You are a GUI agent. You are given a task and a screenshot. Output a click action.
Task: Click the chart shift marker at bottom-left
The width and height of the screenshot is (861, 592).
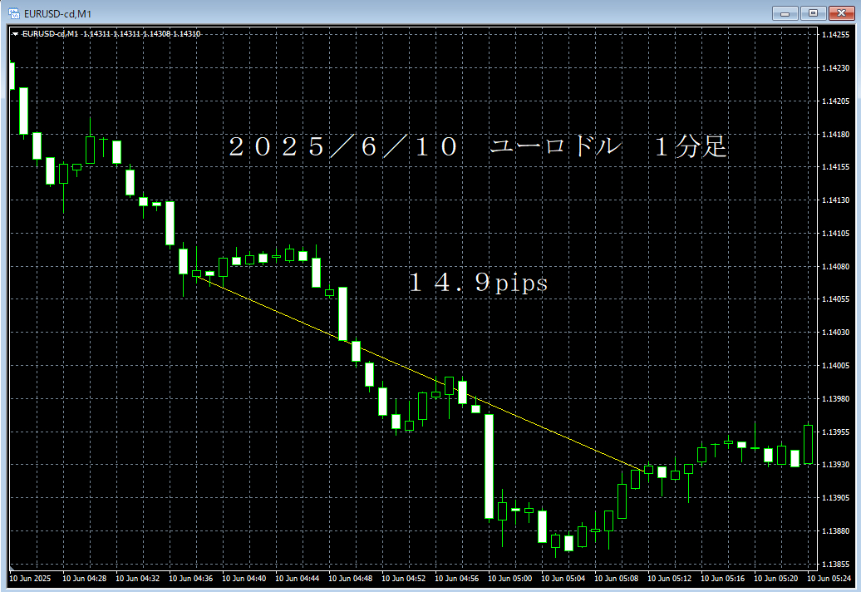pos(12,567)
